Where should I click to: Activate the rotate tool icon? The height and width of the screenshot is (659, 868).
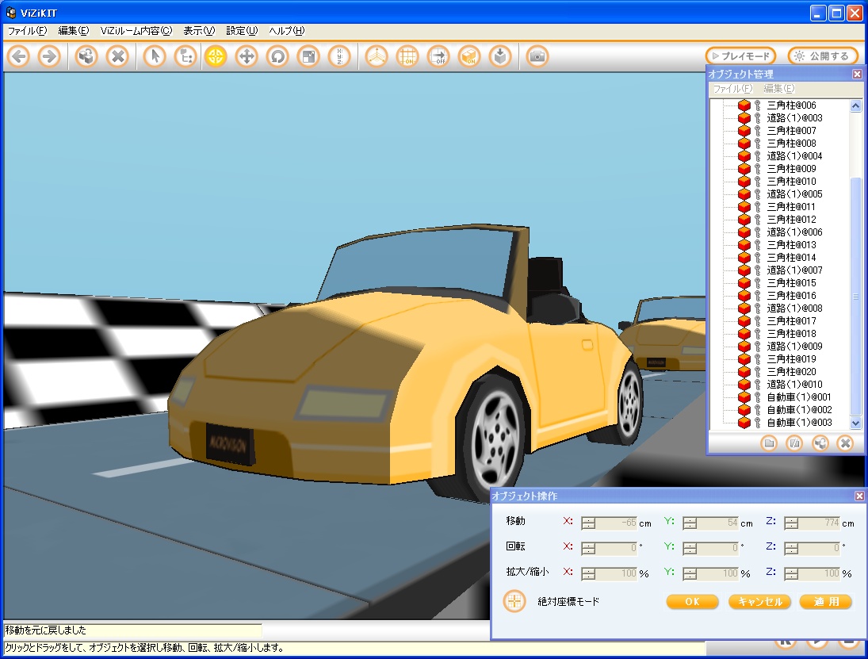277,56
